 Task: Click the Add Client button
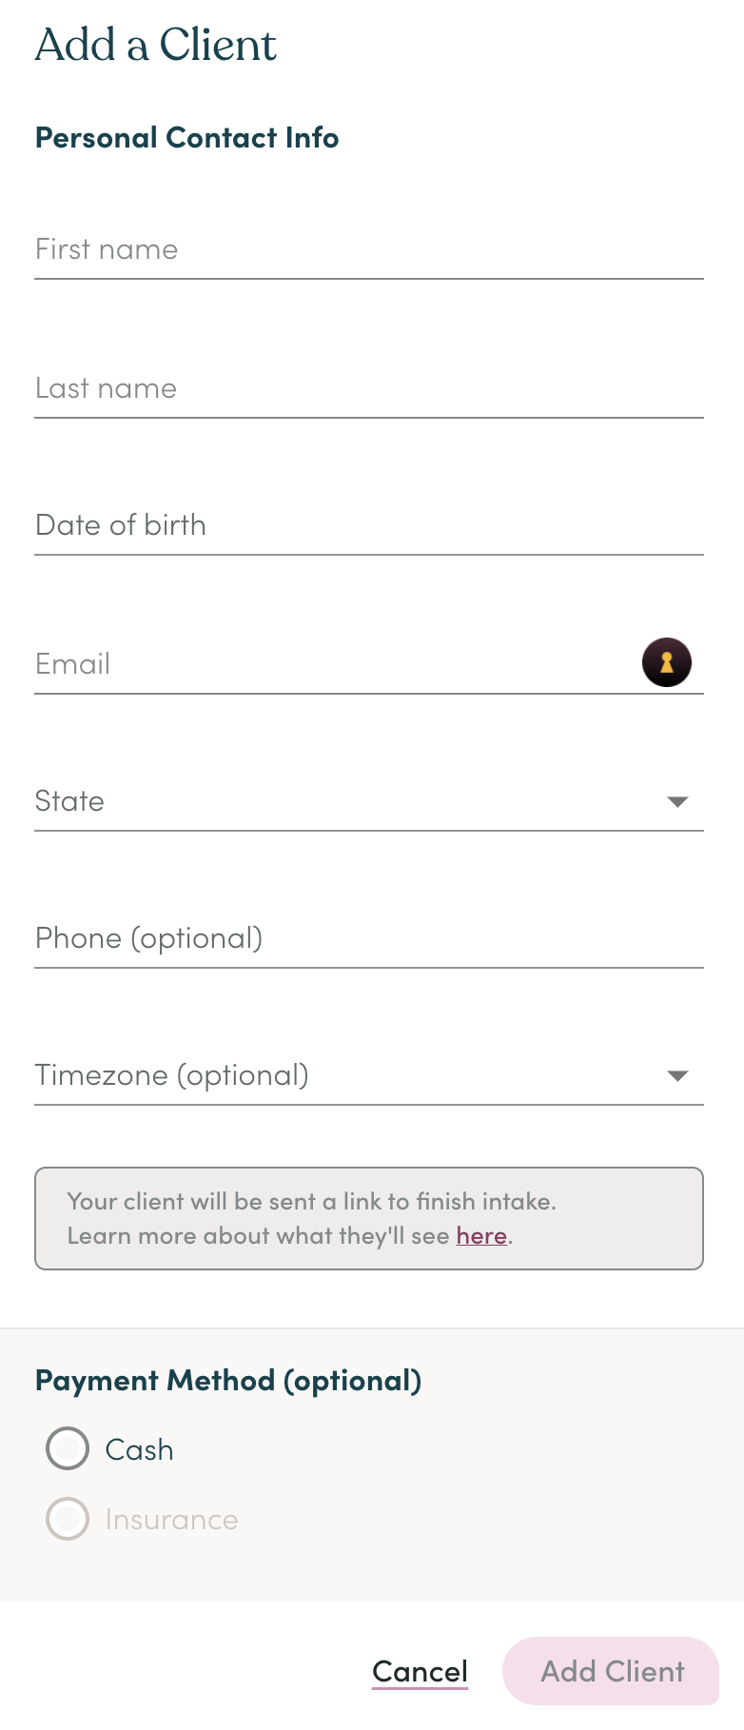(x=611, y=1671)
